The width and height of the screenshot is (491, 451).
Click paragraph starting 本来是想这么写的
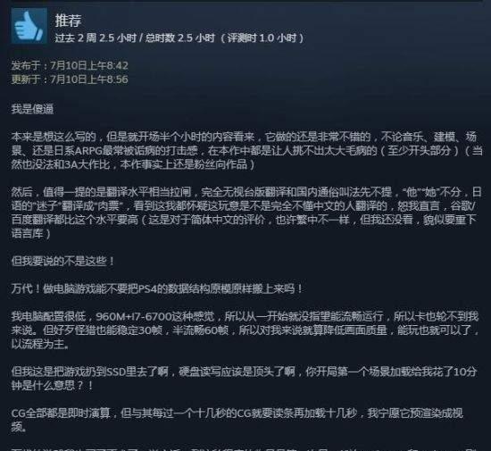tap(246, 151)
